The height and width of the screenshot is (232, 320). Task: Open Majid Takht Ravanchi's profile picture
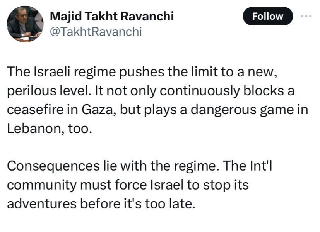(x=25, y=24)
